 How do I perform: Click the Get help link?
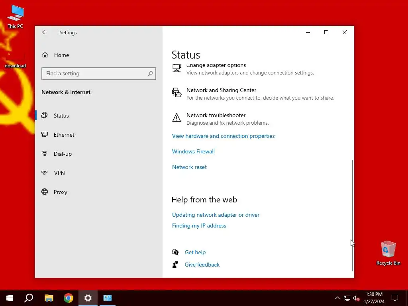(195, 252)
